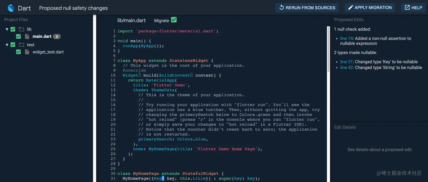Open the line 31 proposed edit link
The width and height of the screenshot is (428, 182).
point(346,62)
